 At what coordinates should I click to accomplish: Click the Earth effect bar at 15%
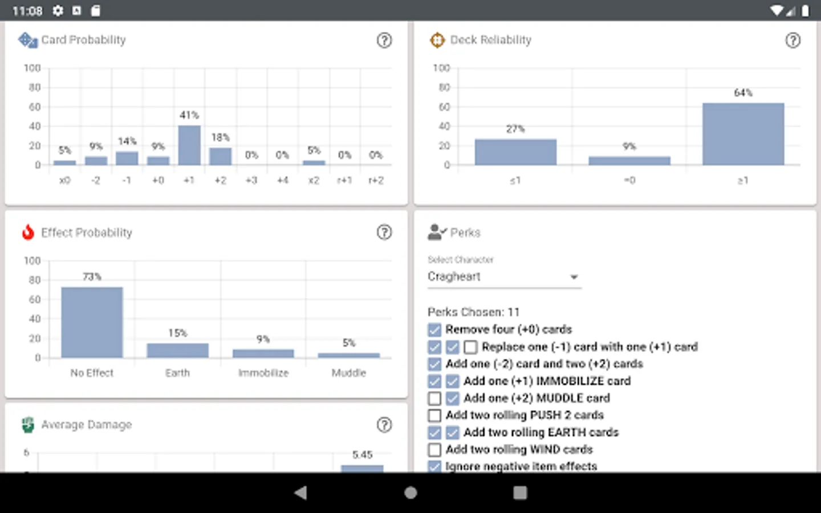(x=177, y=351)
